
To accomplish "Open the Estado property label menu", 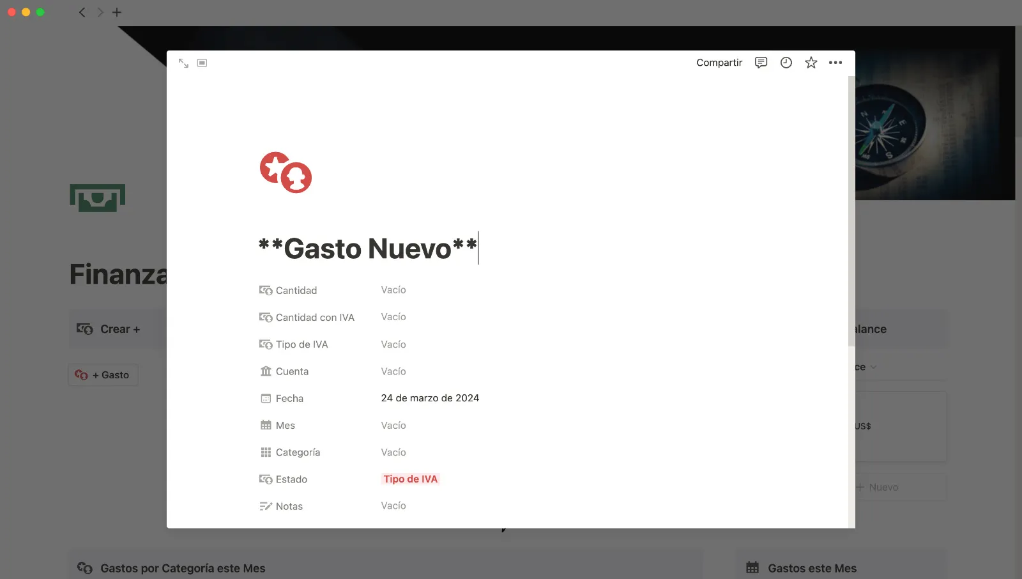I will coord(291,479).
